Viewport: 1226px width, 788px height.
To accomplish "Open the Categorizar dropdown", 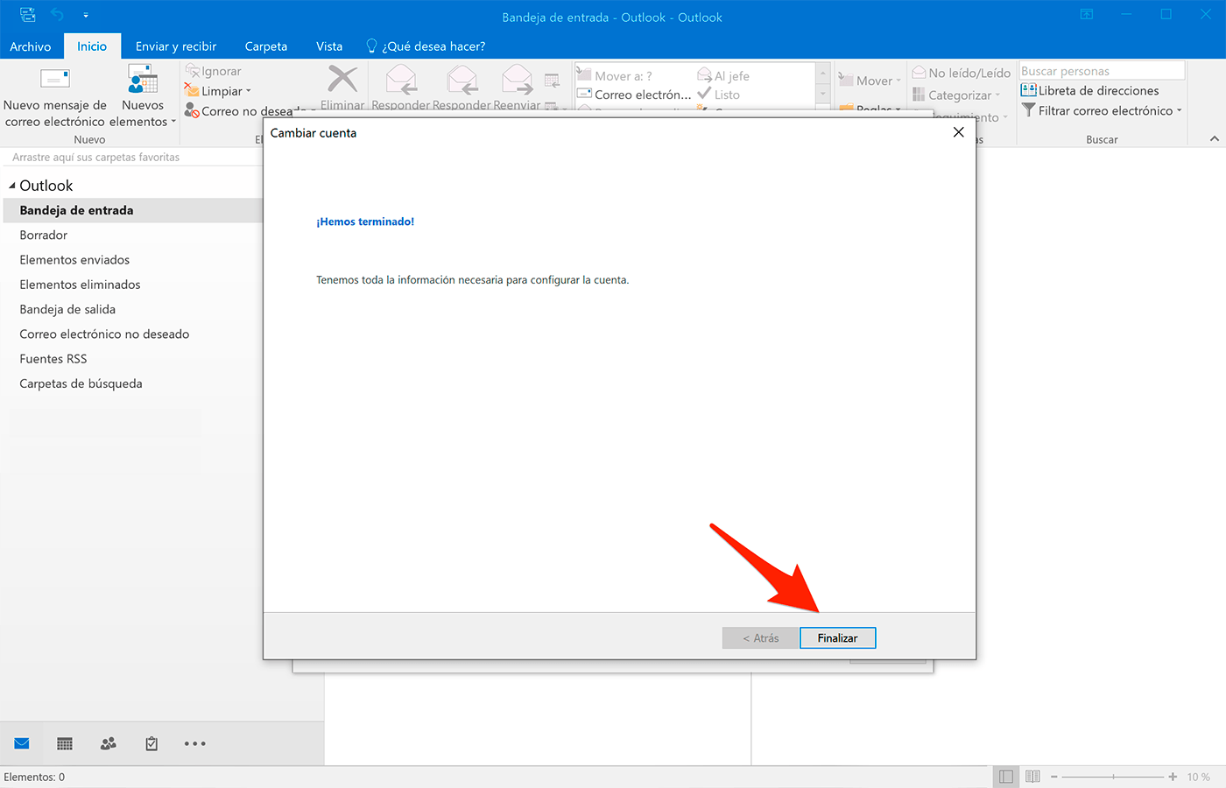I will click(959, 94).
